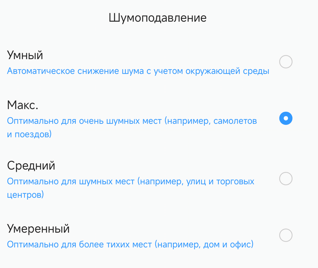Screen dimensions: 318x268
Task: Click the selected Макс. radio button
Action: coord(286,119)
